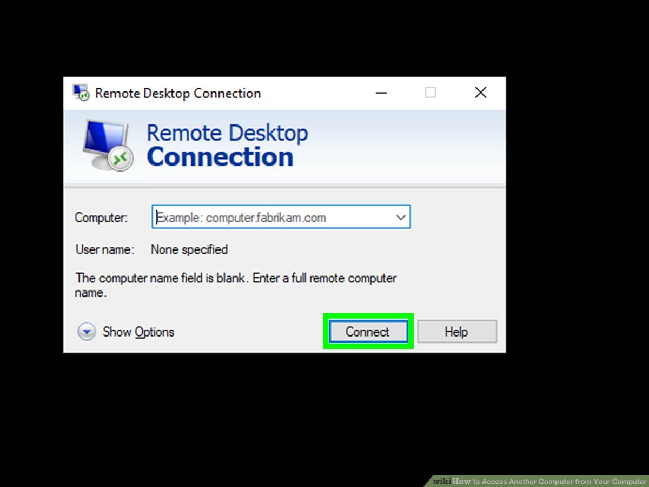
Task: Select the 'None specified' user name text
Action: tap(189, 249)
